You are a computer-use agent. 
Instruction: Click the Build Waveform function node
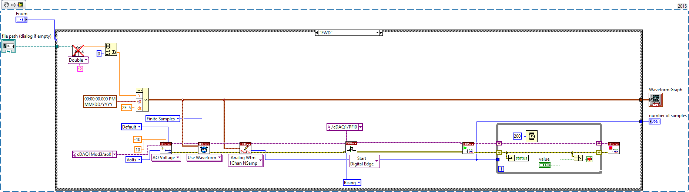(x=142, y=100)
